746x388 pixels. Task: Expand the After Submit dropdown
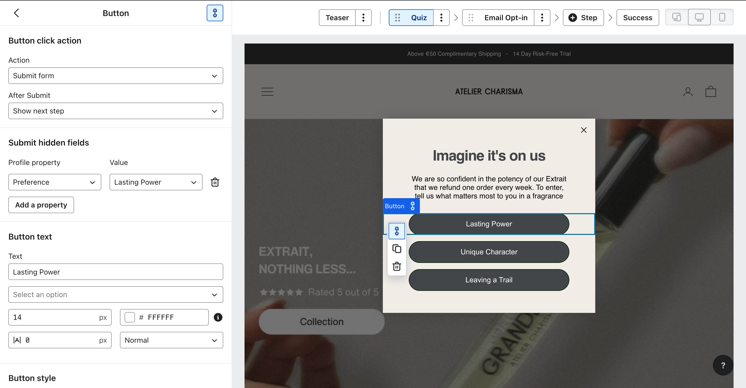[x=116, y=111]
